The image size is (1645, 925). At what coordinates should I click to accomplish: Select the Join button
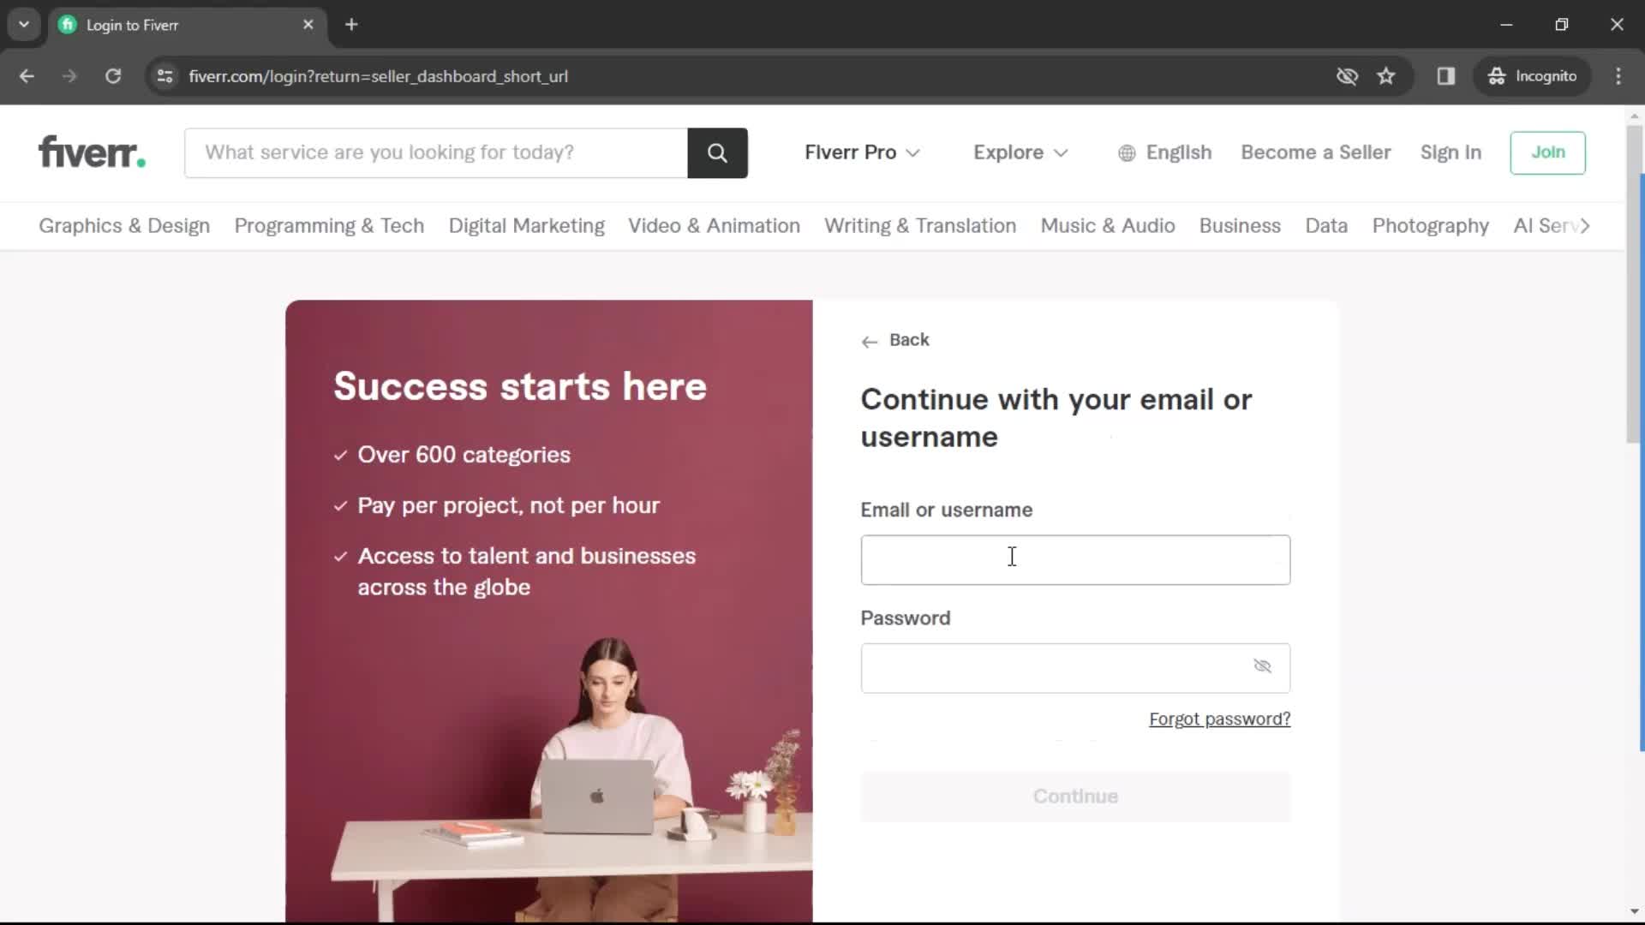(1548, 152)
